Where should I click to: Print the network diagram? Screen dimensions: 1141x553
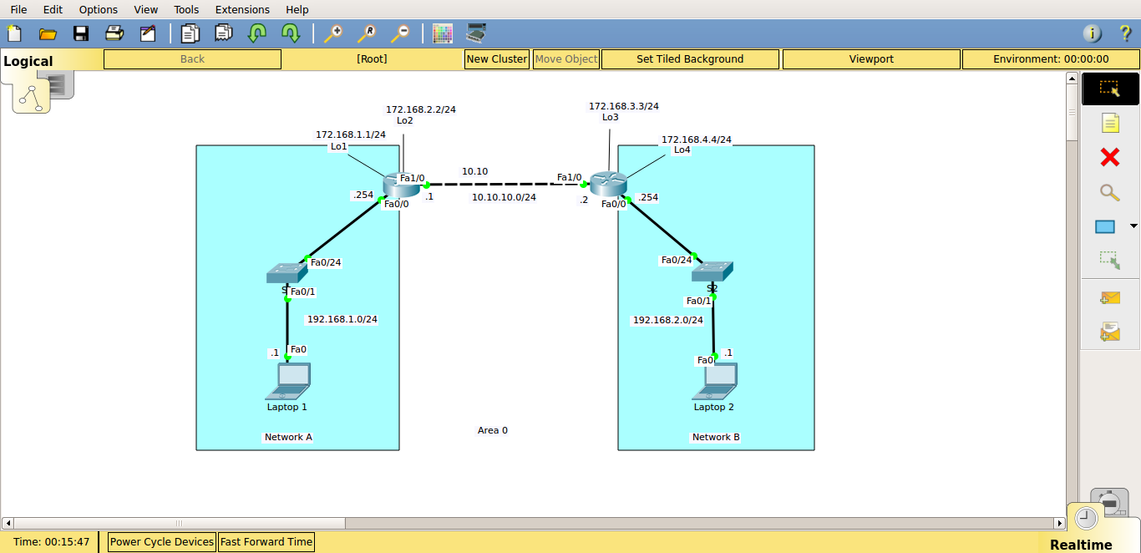click(x=114, y=33)
